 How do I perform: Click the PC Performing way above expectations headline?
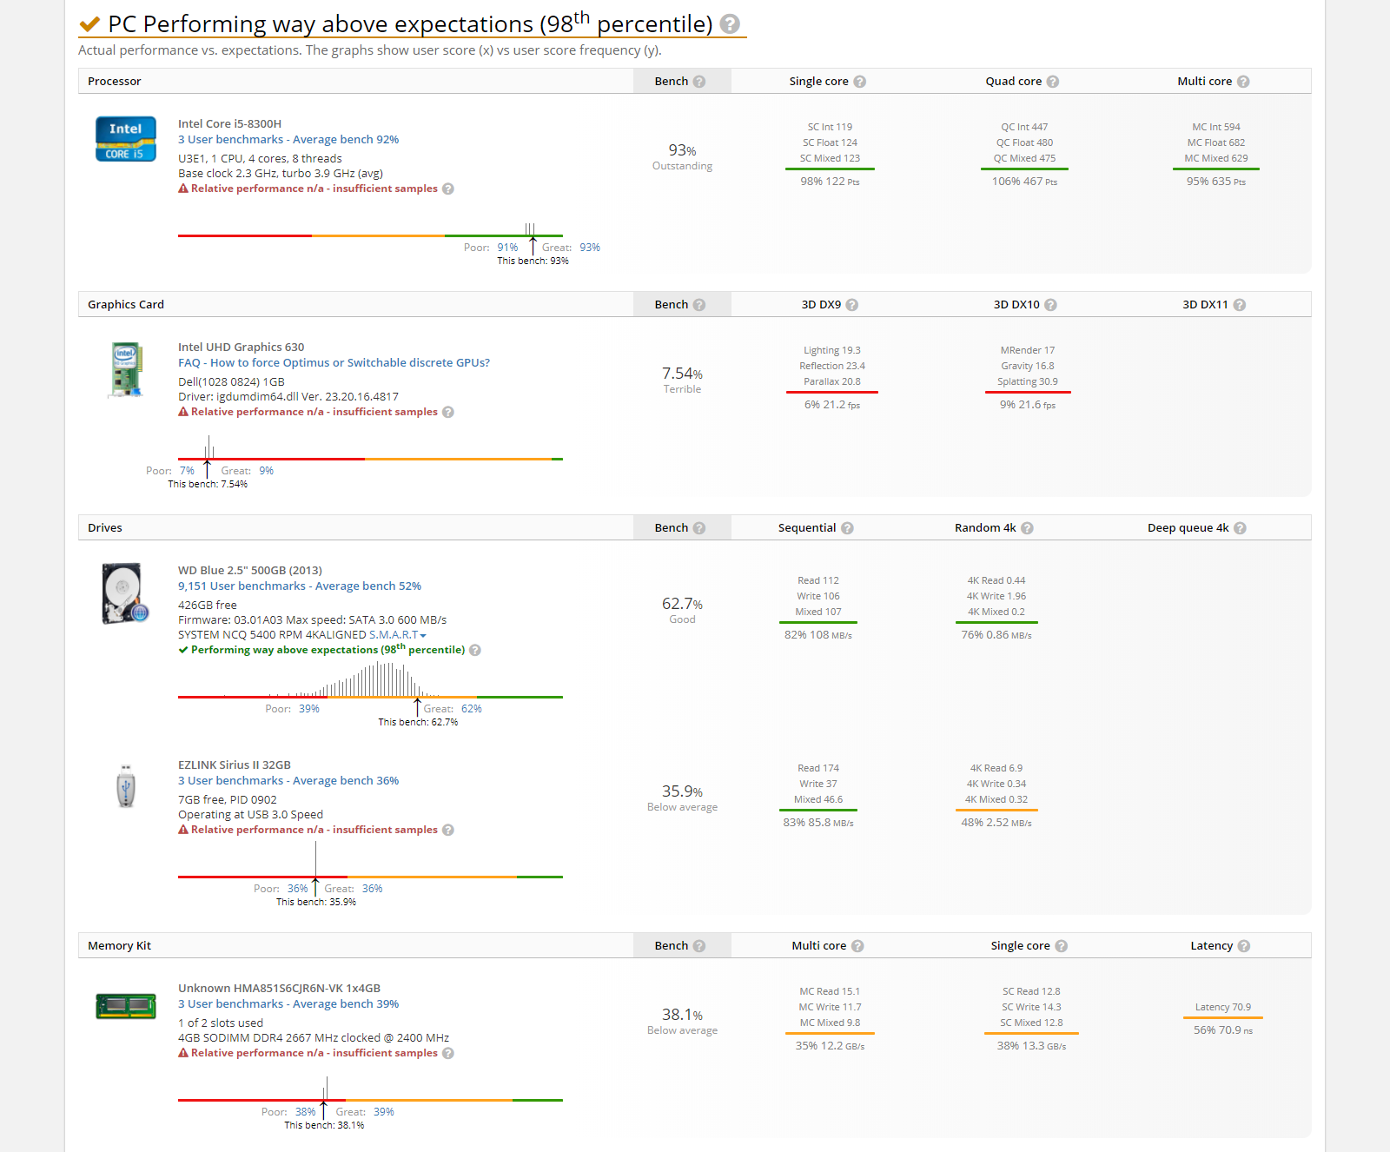pos(410,23)
